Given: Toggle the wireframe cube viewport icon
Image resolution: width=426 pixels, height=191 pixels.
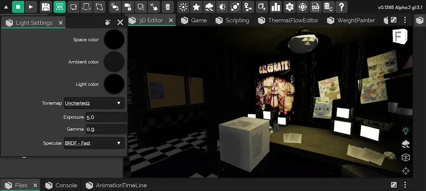Looking at the screenshot, I should click(x=405, y=157).
